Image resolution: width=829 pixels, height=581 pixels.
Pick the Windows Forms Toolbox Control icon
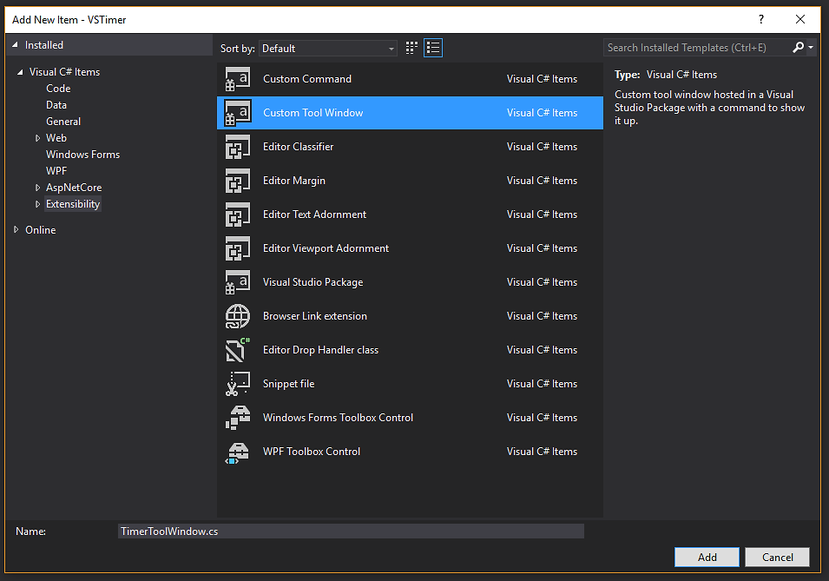tap(237, 418)
